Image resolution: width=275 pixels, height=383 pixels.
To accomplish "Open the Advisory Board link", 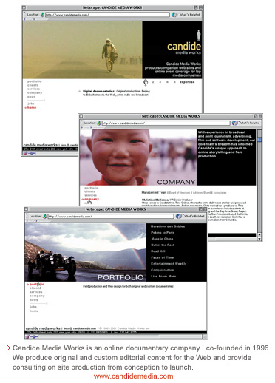I will pos(202,193).
